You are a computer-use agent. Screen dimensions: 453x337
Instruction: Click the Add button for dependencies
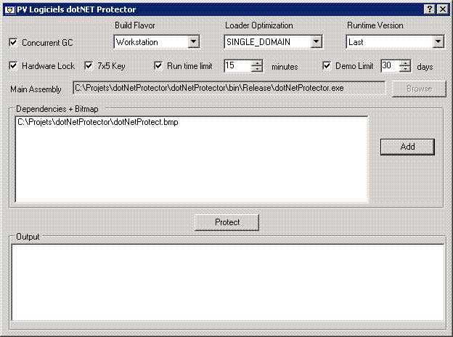(407, 146)
